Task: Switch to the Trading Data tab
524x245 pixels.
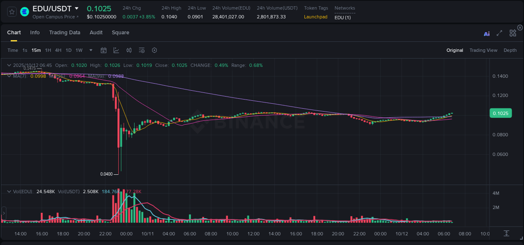Action: [x=65, y=33]
